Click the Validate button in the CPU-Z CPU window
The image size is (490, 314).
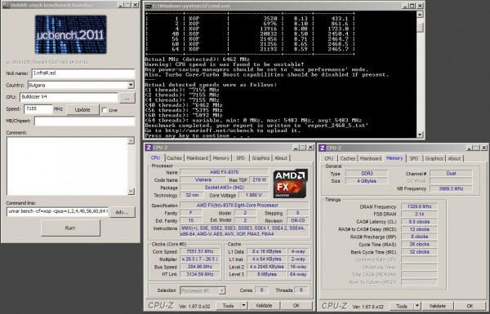coord(264,306)
